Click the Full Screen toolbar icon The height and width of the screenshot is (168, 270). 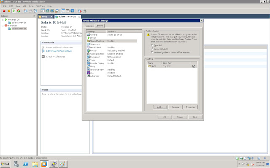pos(52,11)
